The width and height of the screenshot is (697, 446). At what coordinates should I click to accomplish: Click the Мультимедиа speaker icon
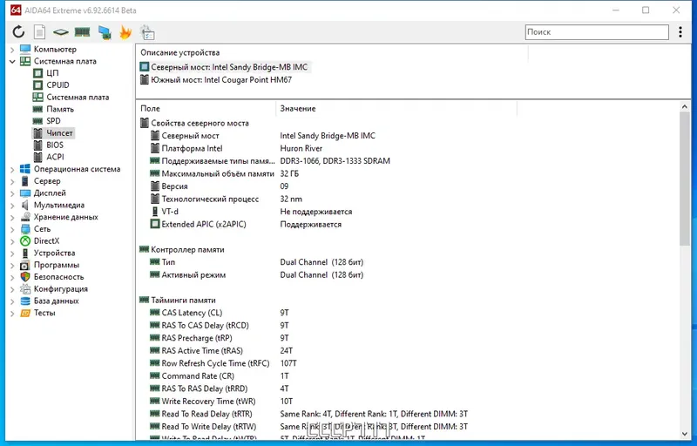click(x=25, y=205)
